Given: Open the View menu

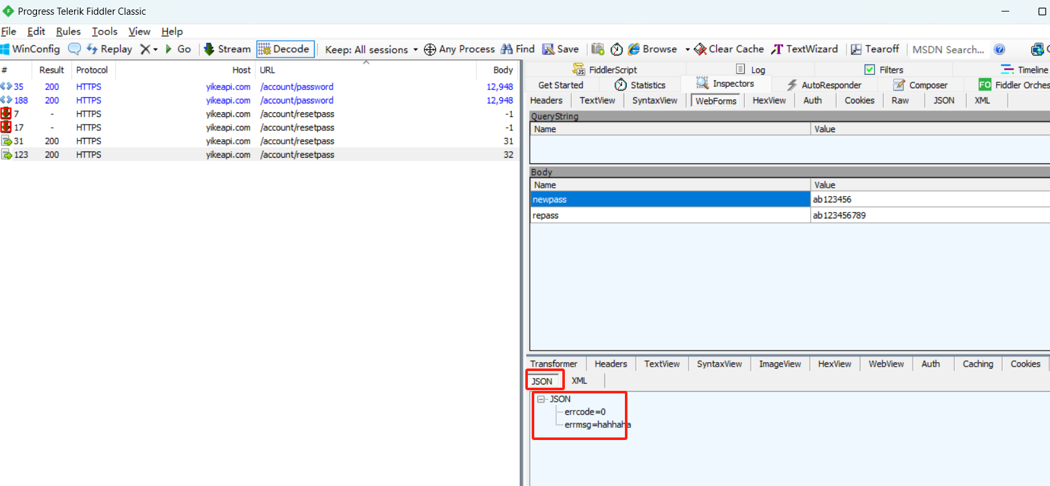Looking at the screenshot, I should click(139, 31).
